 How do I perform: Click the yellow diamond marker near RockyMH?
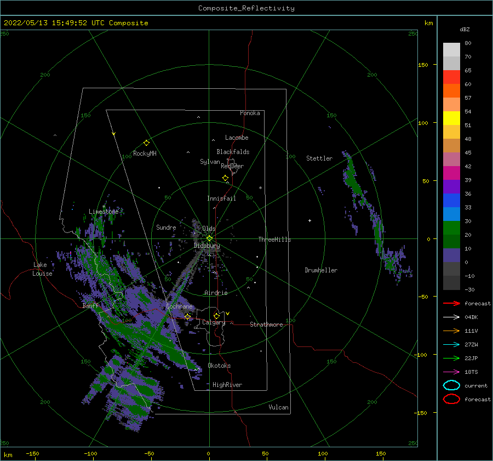(x=146, y=143)
